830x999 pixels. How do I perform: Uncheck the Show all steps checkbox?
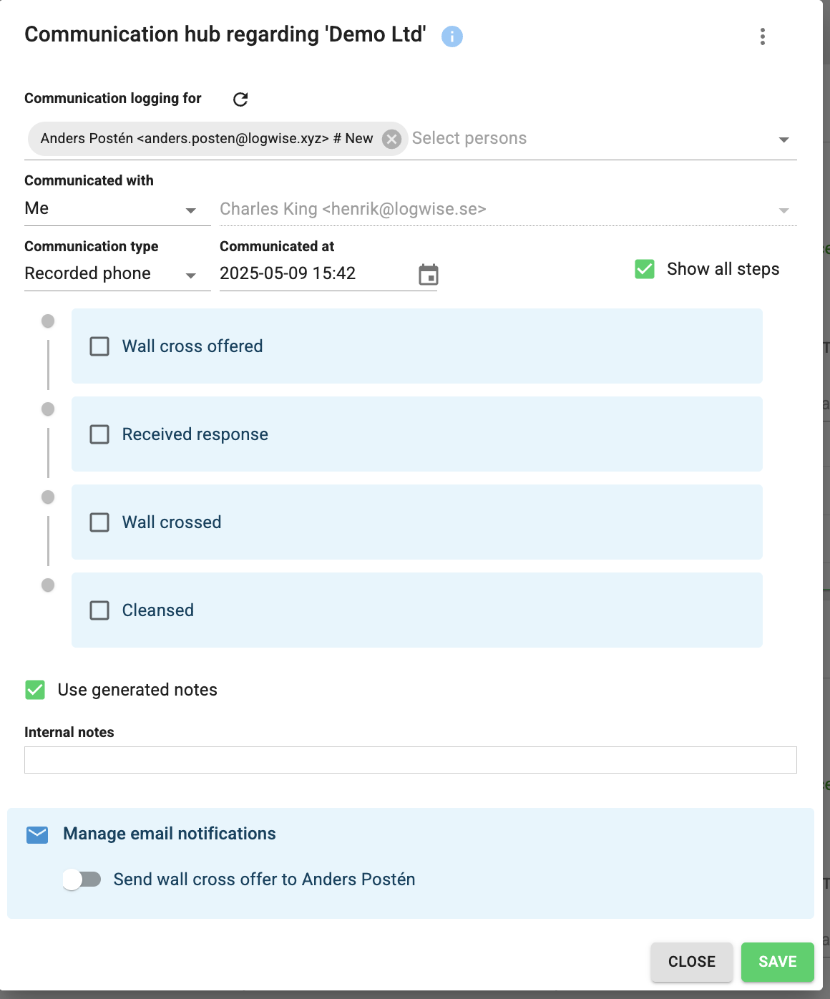[x=645, y=269]
